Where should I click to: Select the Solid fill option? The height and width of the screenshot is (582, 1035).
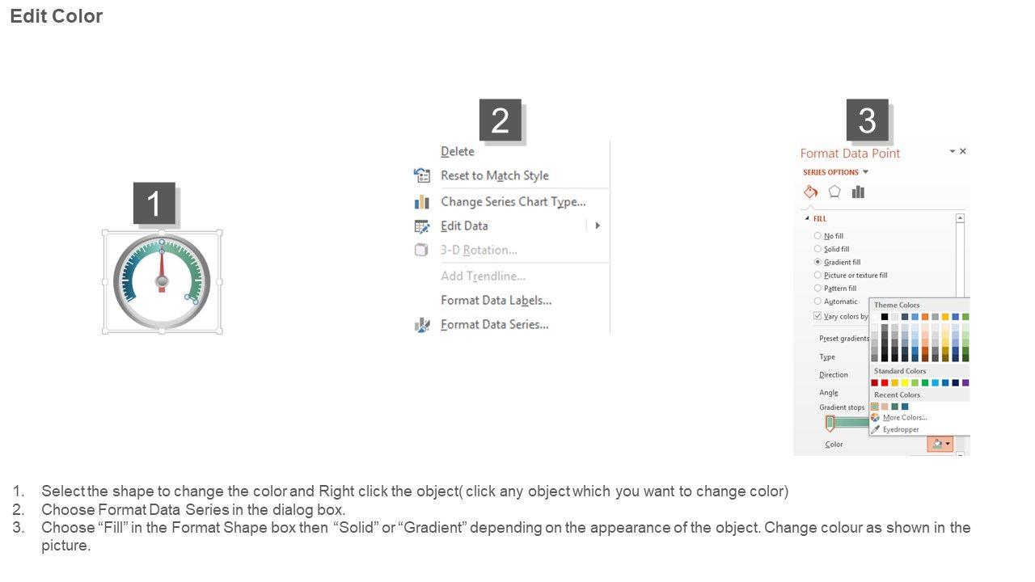coord(817,249)
